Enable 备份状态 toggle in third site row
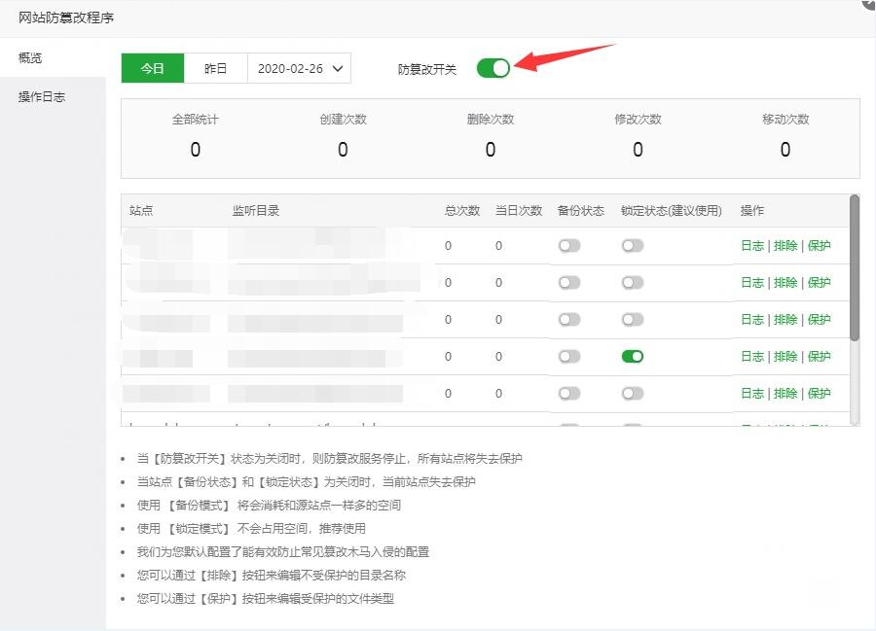Screen dimensions: 876x631 click(568, 320)
